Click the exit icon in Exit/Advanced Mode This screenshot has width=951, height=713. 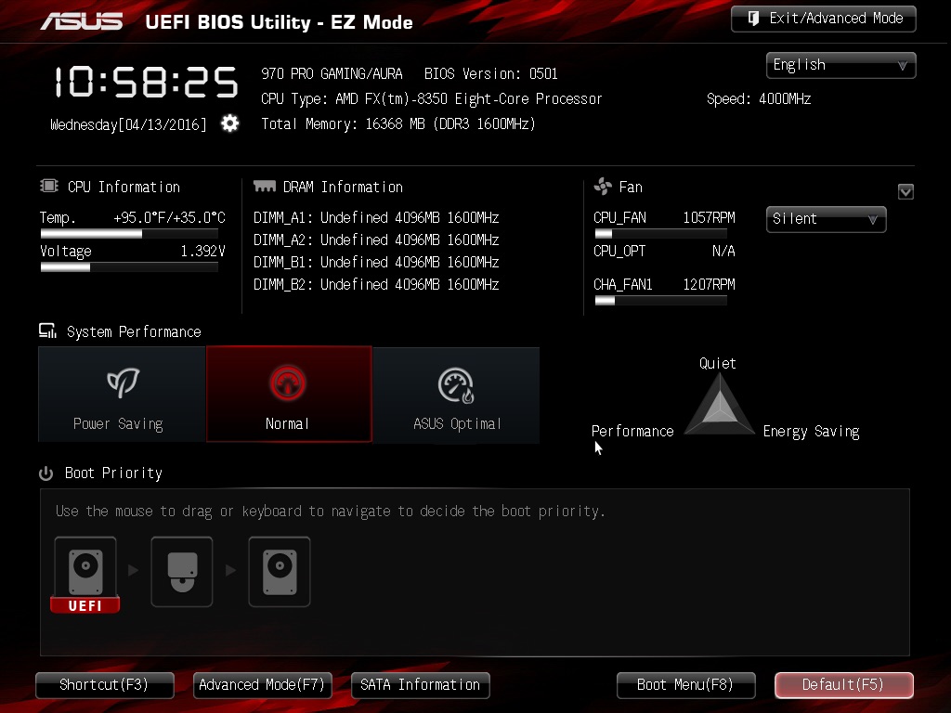pos(753,19)
